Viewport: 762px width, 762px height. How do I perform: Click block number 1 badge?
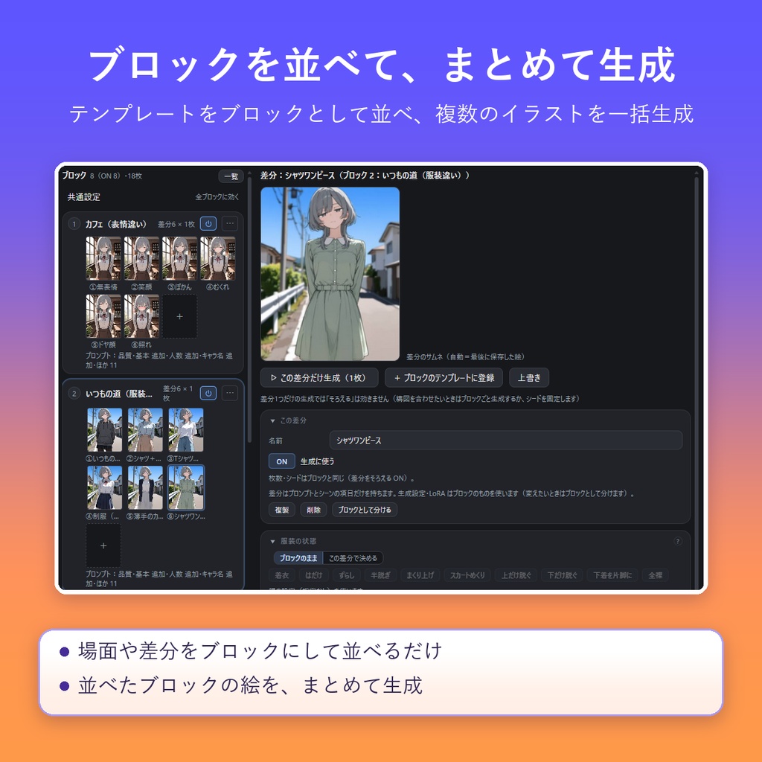(74, 223)
